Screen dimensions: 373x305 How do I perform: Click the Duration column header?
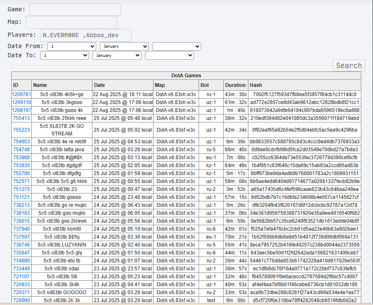click(235, 85)
